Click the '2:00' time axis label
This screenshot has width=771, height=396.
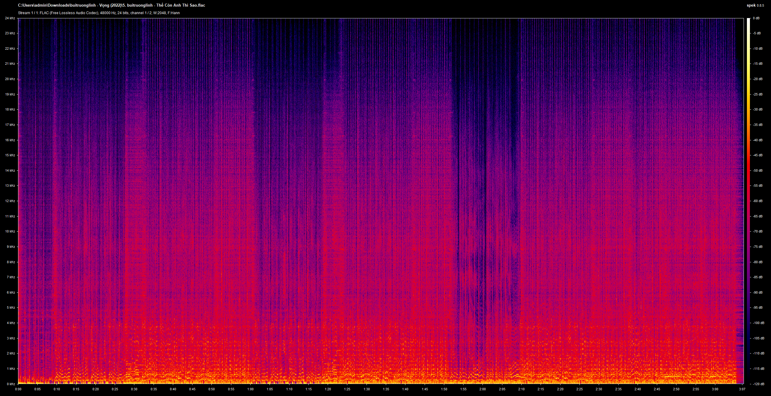[482, 389]
